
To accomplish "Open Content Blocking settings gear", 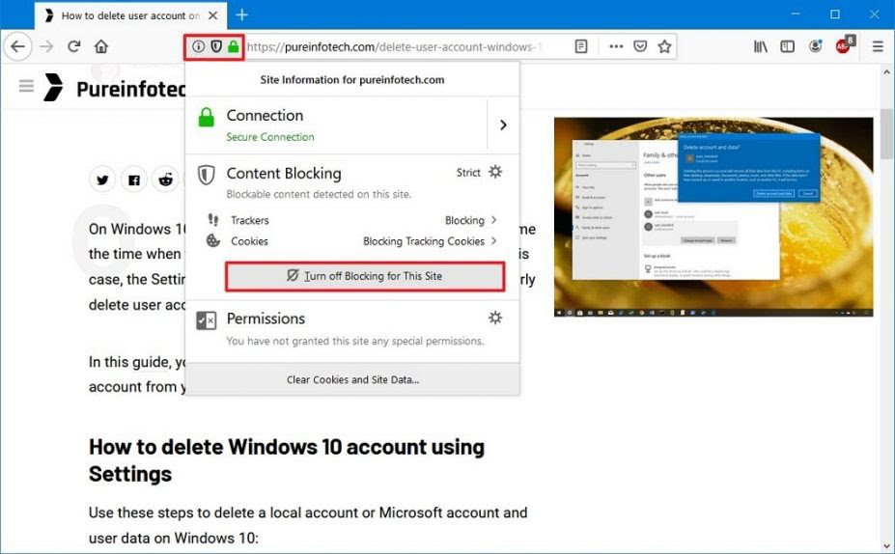I will click(x=495, y=172).
